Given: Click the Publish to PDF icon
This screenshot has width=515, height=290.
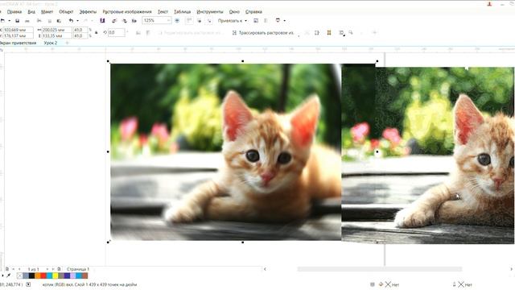Looking at the screenshot, I should pyautogui.click(x=134, y=21).
